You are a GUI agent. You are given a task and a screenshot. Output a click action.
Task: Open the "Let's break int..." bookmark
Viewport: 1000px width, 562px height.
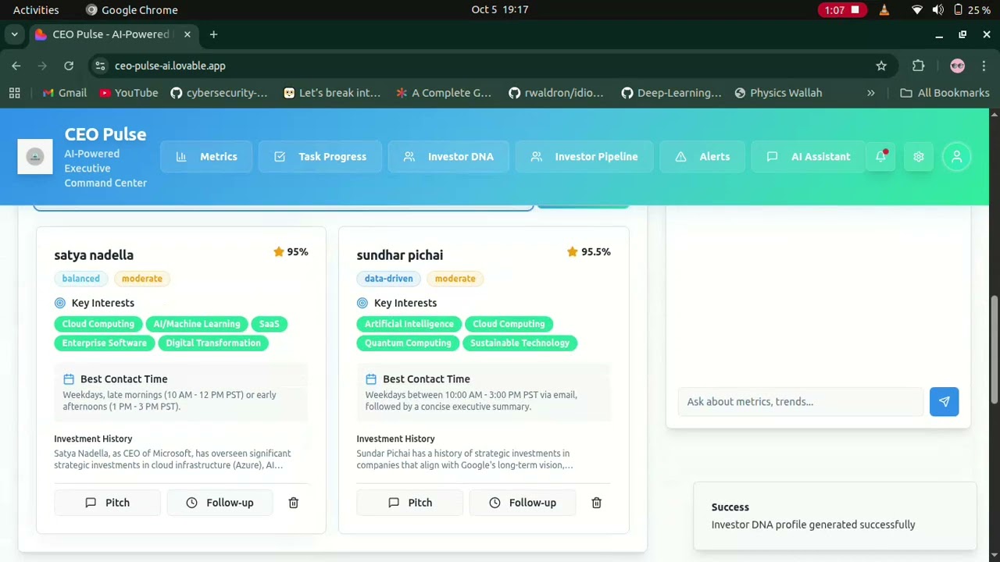click(x=332, y=93)
